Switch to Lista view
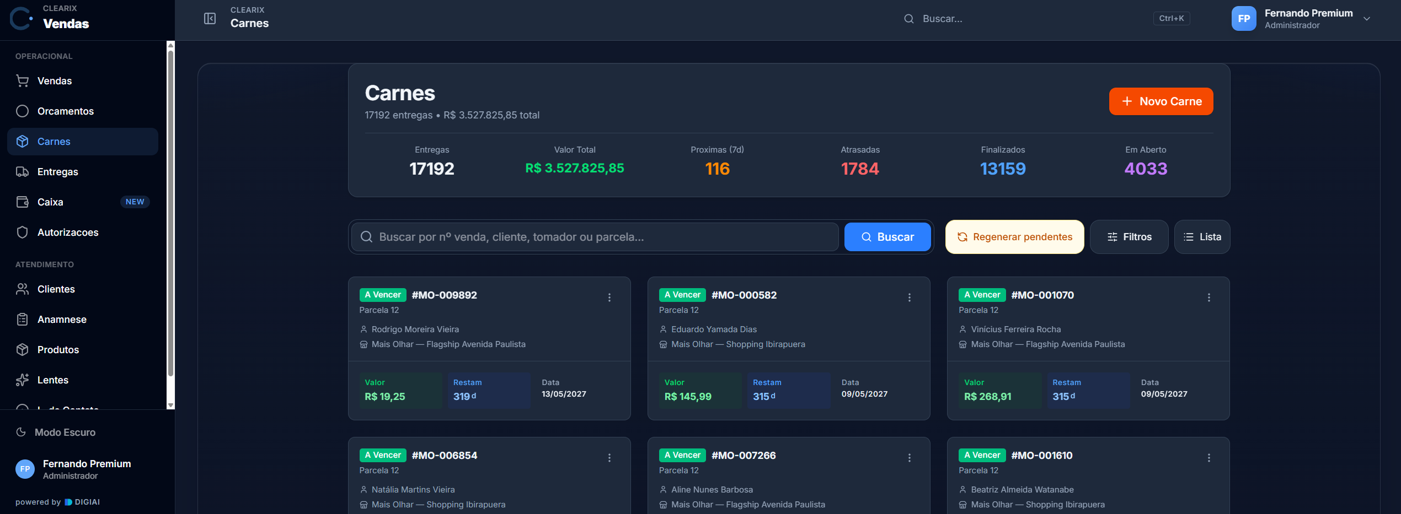Image resolution: width=1401 pixels, height=514 pixels. pos(1202,237)
